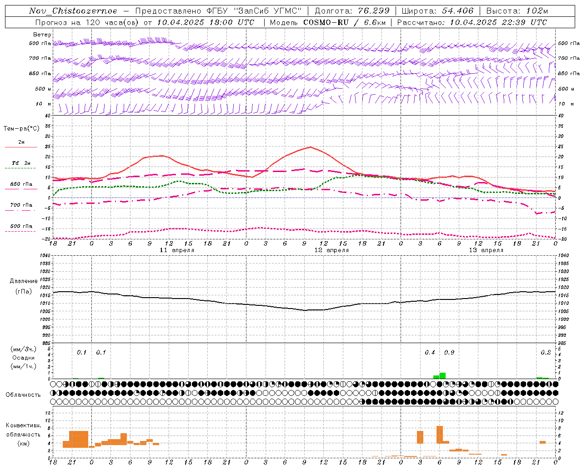Click the 12 апреля date label
The height and width of the screenshot is (466, 582).
pyautogui.click(x=331, y=250)
